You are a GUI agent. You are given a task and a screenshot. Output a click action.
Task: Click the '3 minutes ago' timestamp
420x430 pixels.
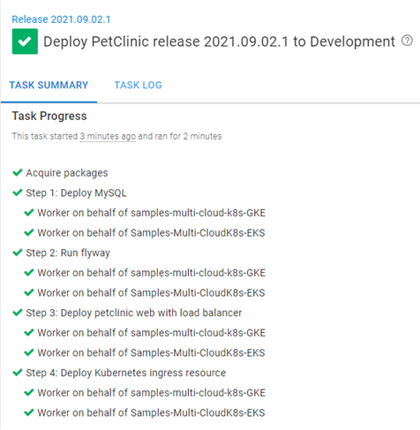coord(108,136)
